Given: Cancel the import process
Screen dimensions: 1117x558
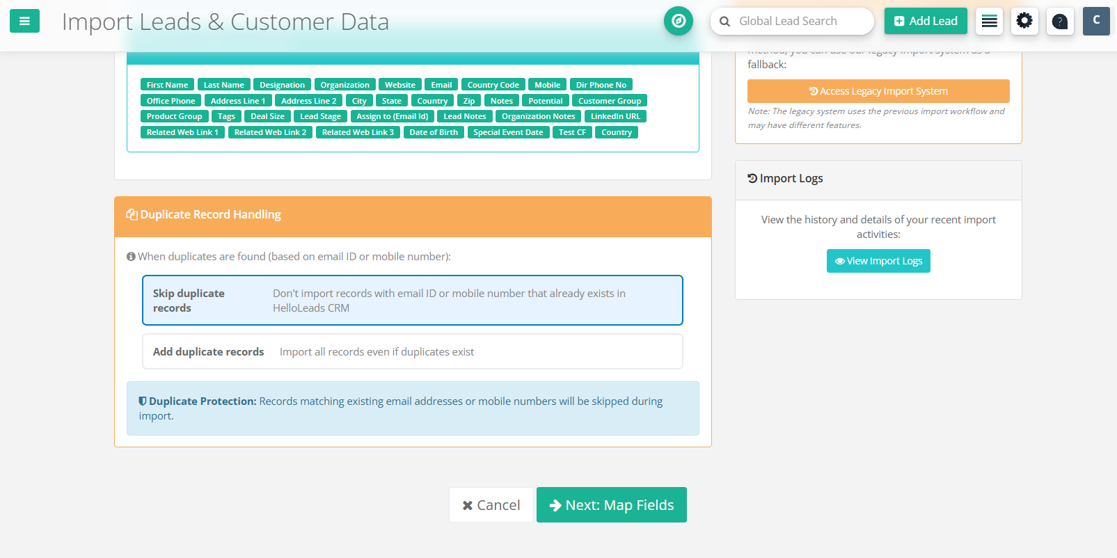Looking at the screenshot, I should tap(491, 505).
